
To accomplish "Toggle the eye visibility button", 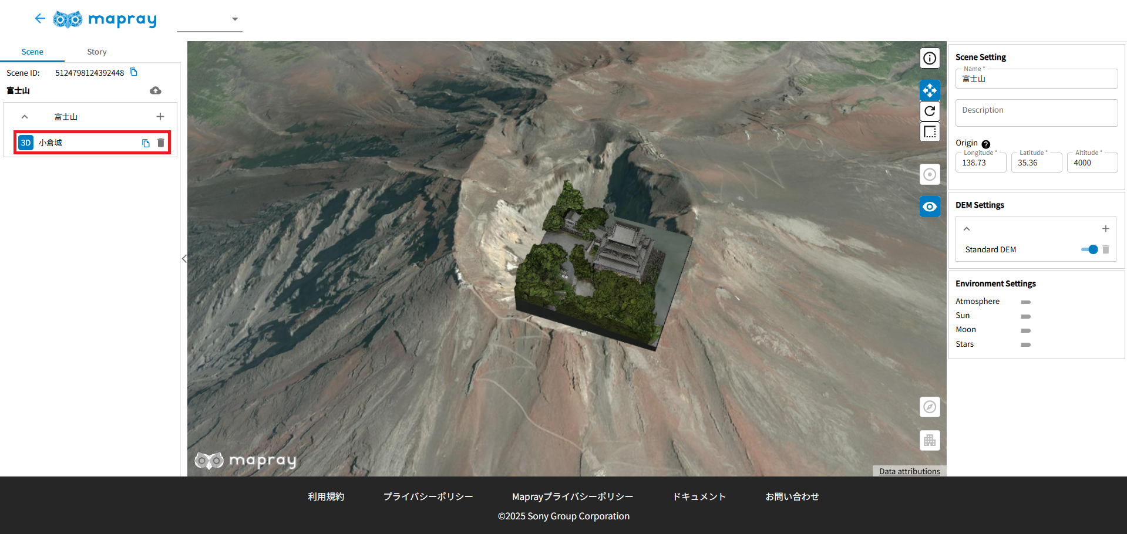I will [929, 207].
